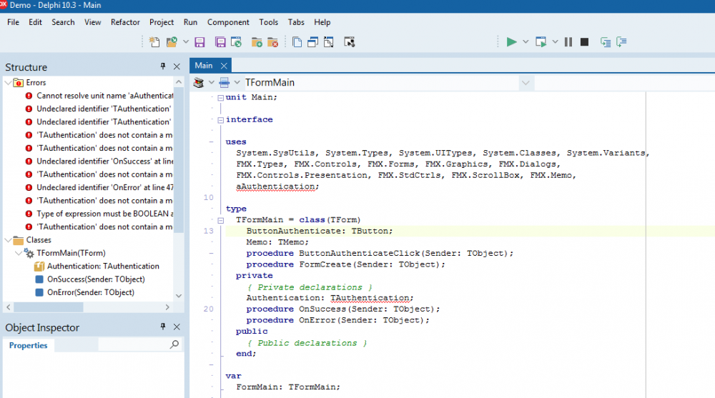The height and width of the screenshot is (398, 715).
Task: Fold the TFormMain class declaration
Action: 221,220
